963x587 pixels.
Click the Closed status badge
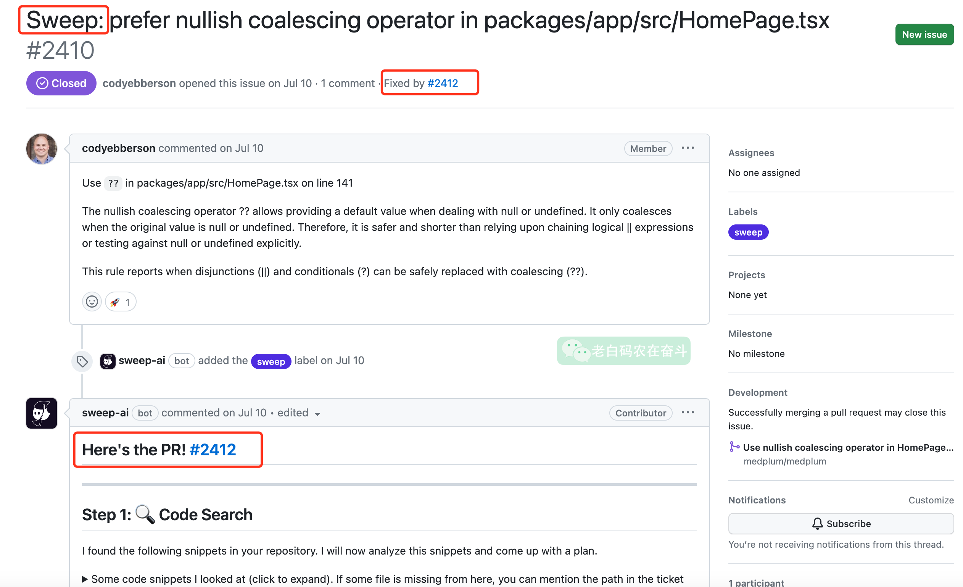pos(61,83)
